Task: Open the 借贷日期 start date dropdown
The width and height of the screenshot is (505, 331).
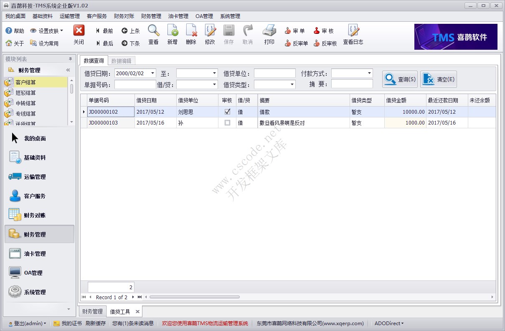Action: click(x=152, y=73)
